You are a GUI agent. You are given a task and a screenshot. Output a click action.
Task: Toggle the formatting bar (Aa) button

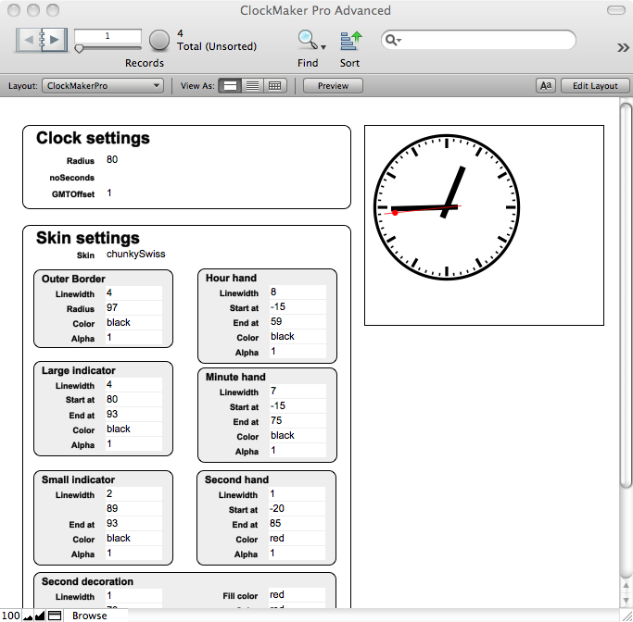pos(546,85)
